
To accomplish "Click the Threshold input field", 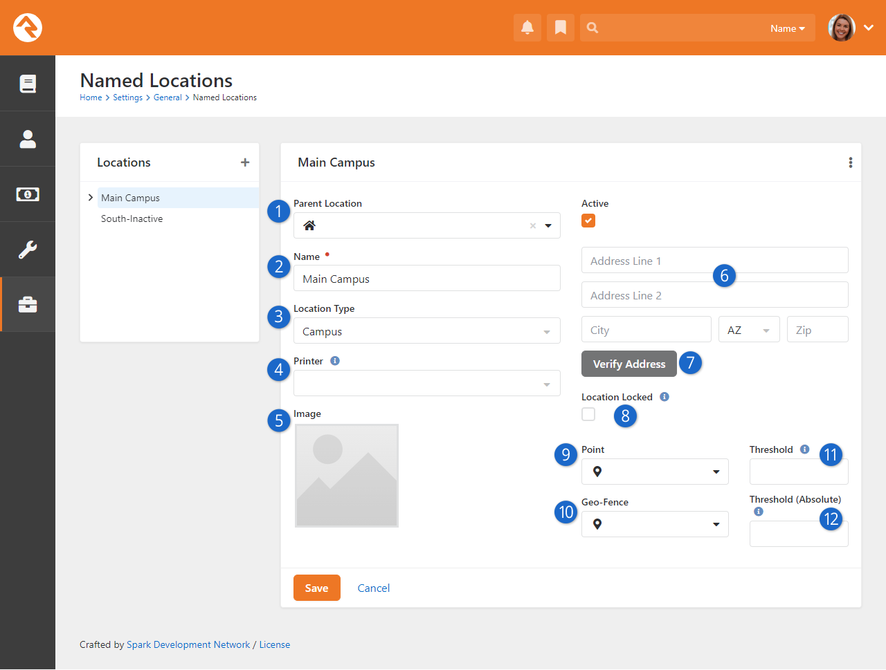I will coord(799,472).
